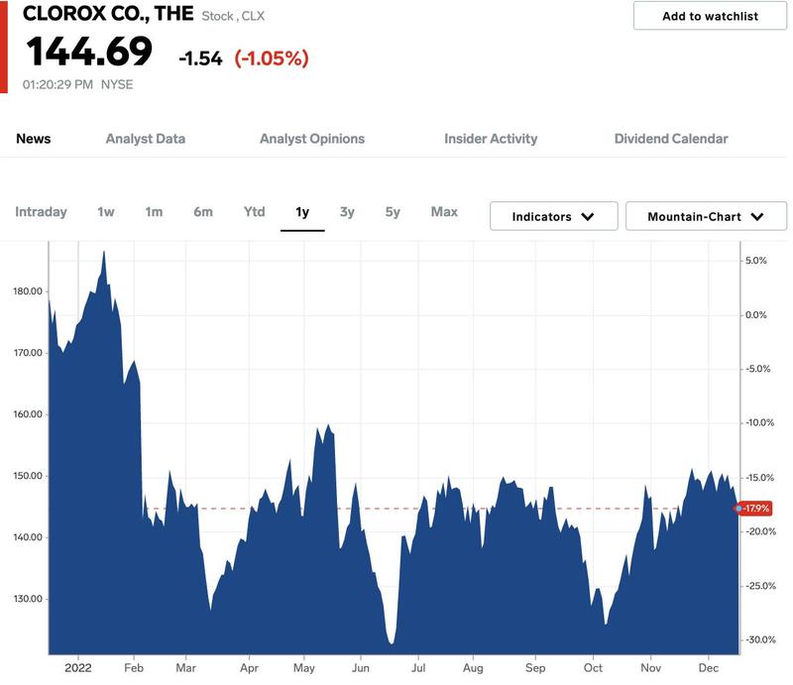Open the News tab
The height and width of the screenshot is (685, 793).
click(x=34, y=139)
